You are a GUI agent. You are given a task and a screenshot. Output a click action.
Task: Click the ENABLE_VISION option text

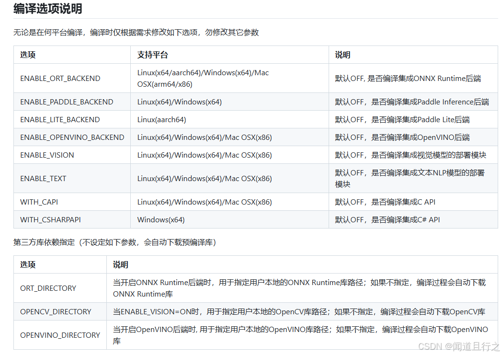tap(47, 155)
